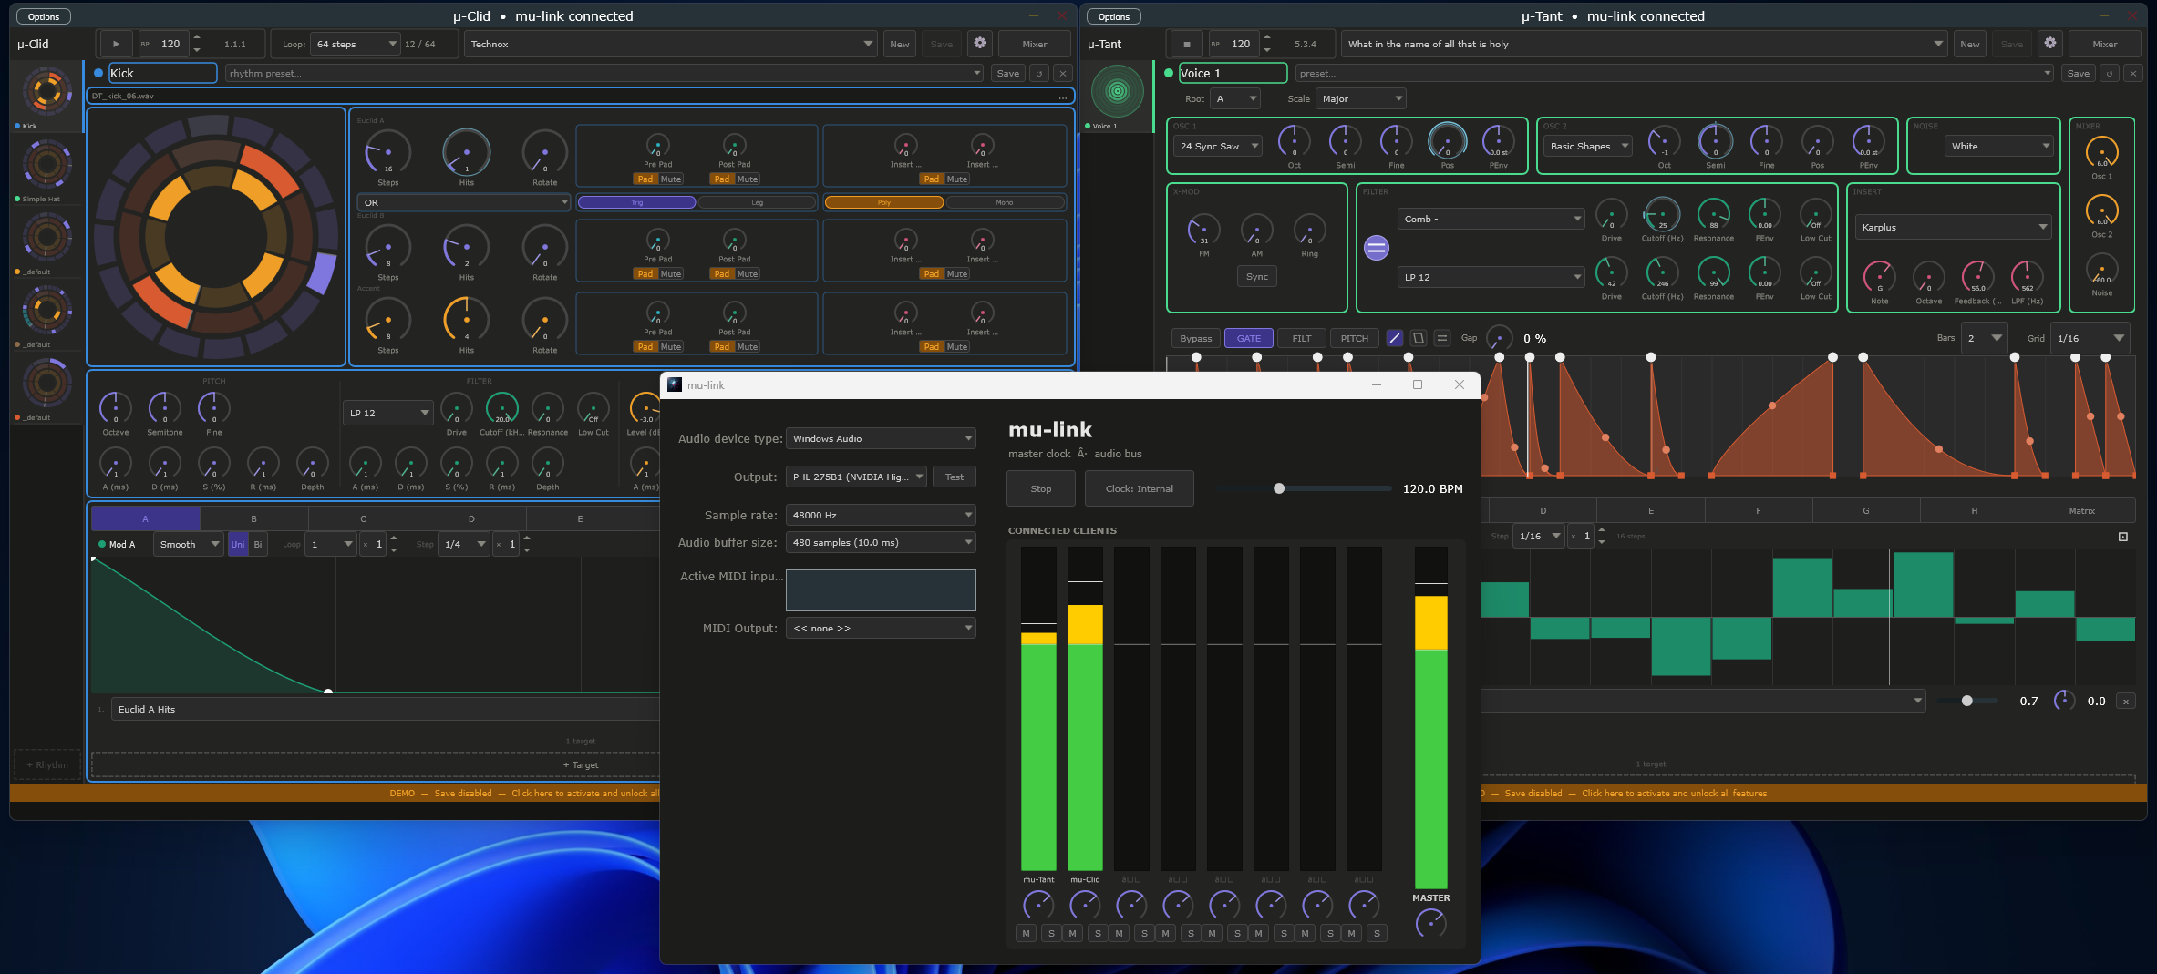This screenshot has width=2157, height=974.
Task: Open the FILT envelope tab
Action: click(x=1301, y=338)
